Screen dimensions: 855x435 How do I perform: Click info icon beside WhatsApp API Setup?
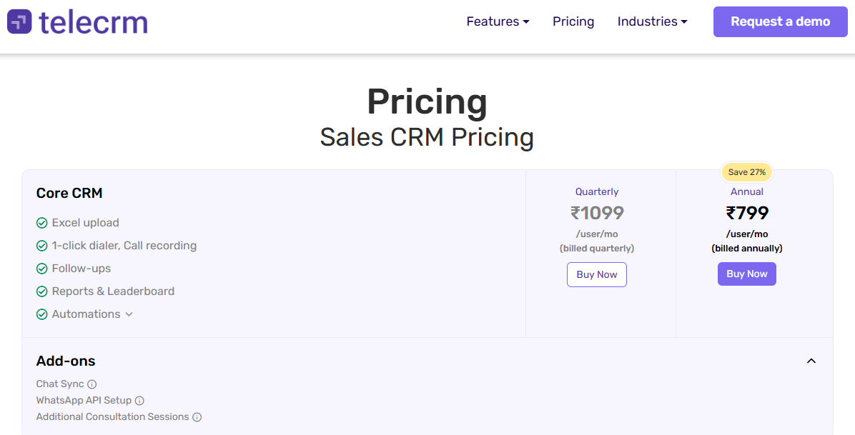[x=139, y=401]
